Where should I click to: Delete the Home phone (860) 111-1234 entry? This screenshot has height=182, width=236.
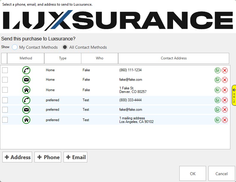coord(225,70)
